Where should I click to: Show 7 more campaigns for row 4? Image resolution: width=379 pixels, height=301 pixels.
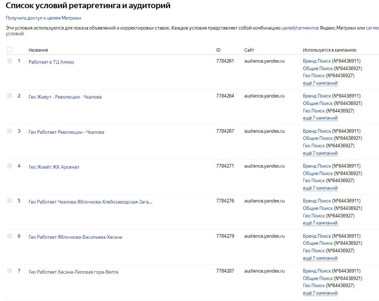320,188
